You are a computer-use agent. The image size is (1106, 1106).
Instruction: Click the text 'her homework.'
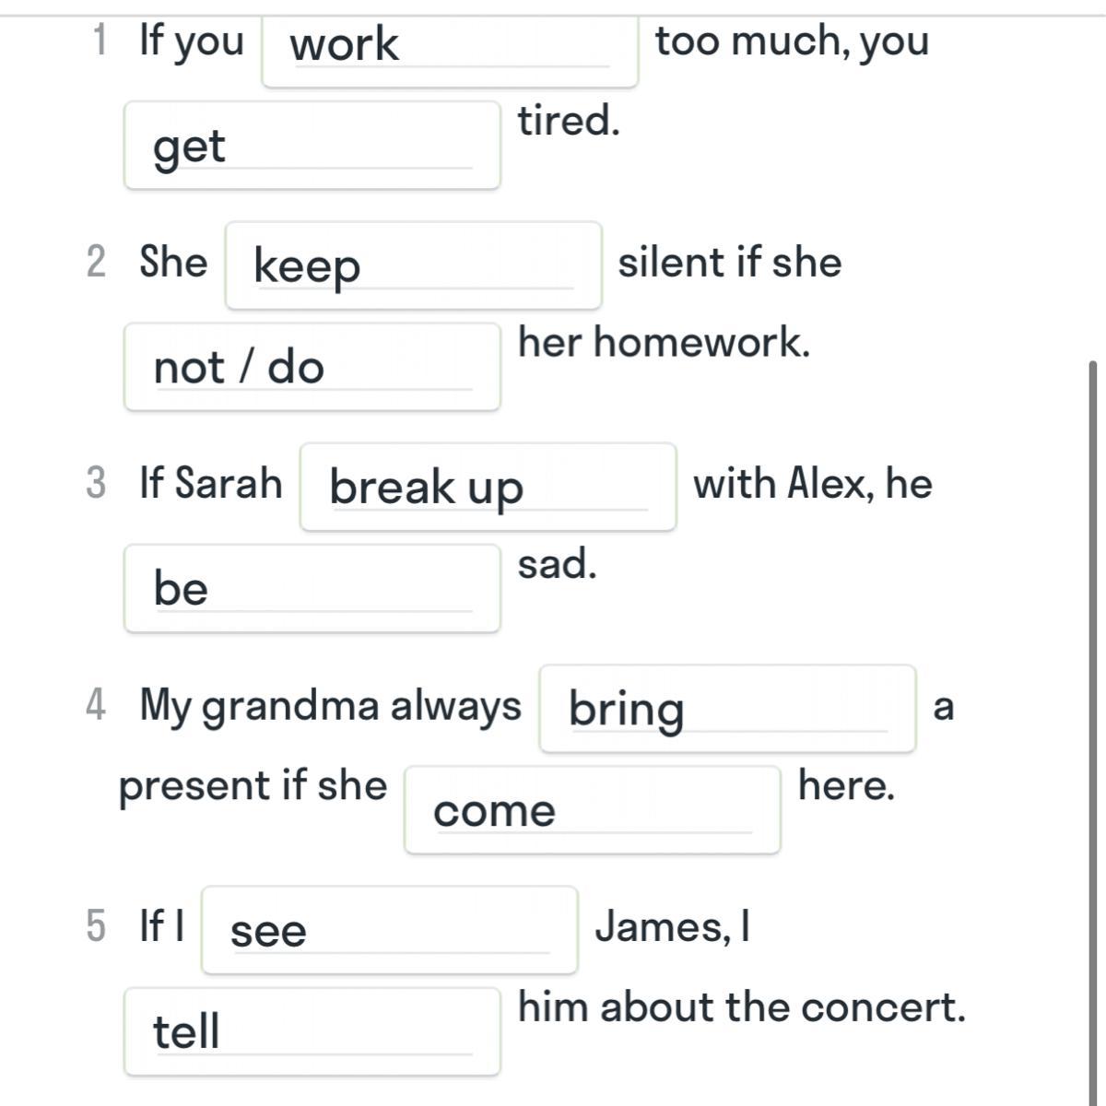(665, 343)
